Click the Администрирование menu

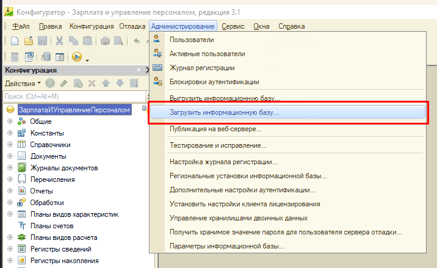(183, 26)
